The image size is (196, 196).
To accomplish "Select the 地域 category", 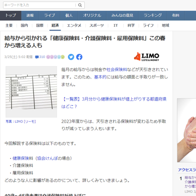I will pyautogui.click(x=165, y=26).
